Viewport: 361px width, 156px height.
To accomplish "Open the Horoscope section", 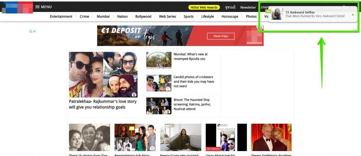I will [x=230, y=17].
